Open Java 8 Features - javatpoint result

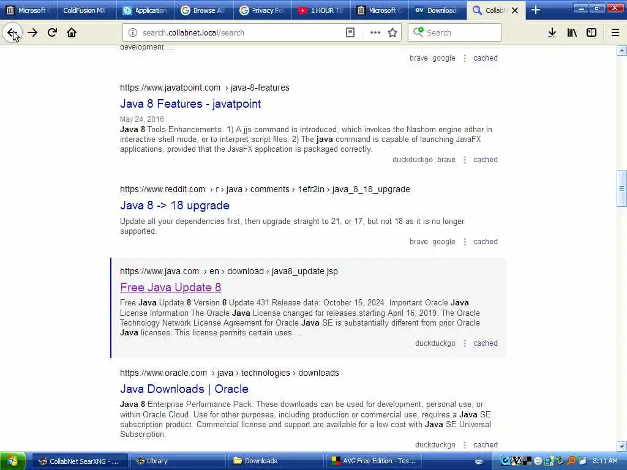[x=190, y=104]
